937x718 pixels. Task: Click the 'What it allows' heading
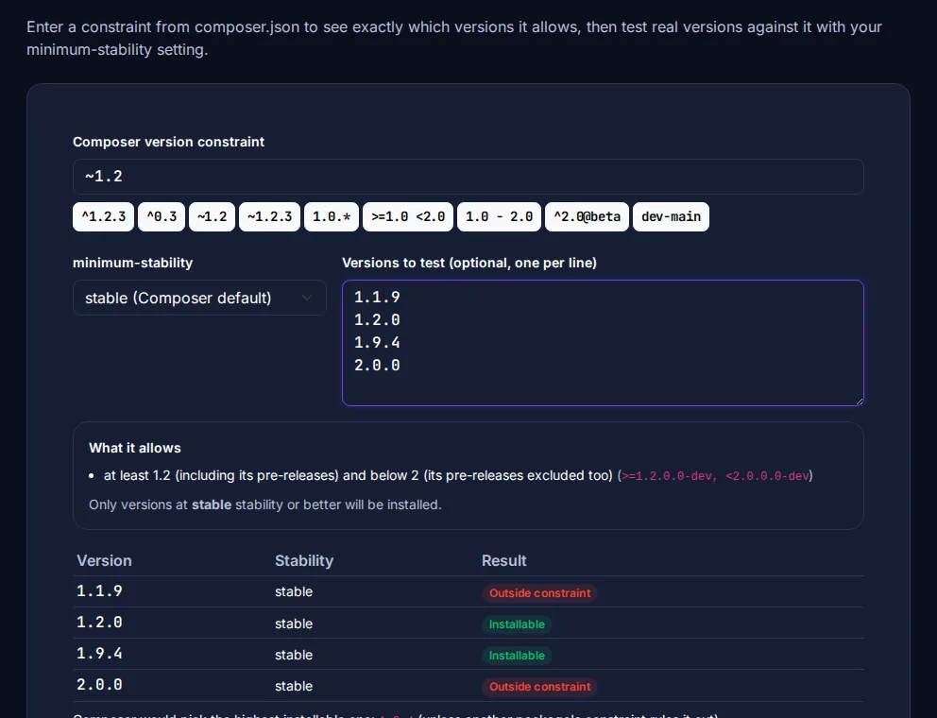point(135,448)
